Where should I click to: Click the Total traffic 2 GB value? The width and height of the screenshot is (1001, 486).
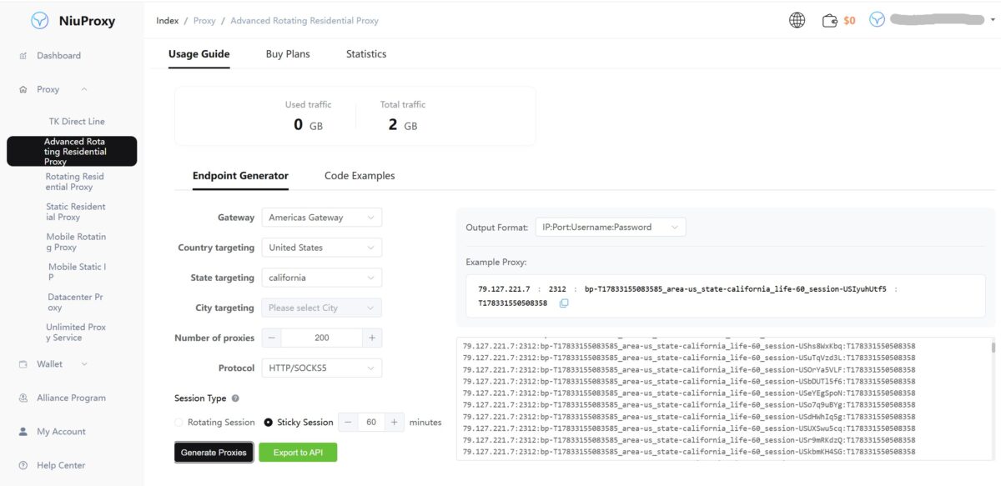(x=403, y=125)
